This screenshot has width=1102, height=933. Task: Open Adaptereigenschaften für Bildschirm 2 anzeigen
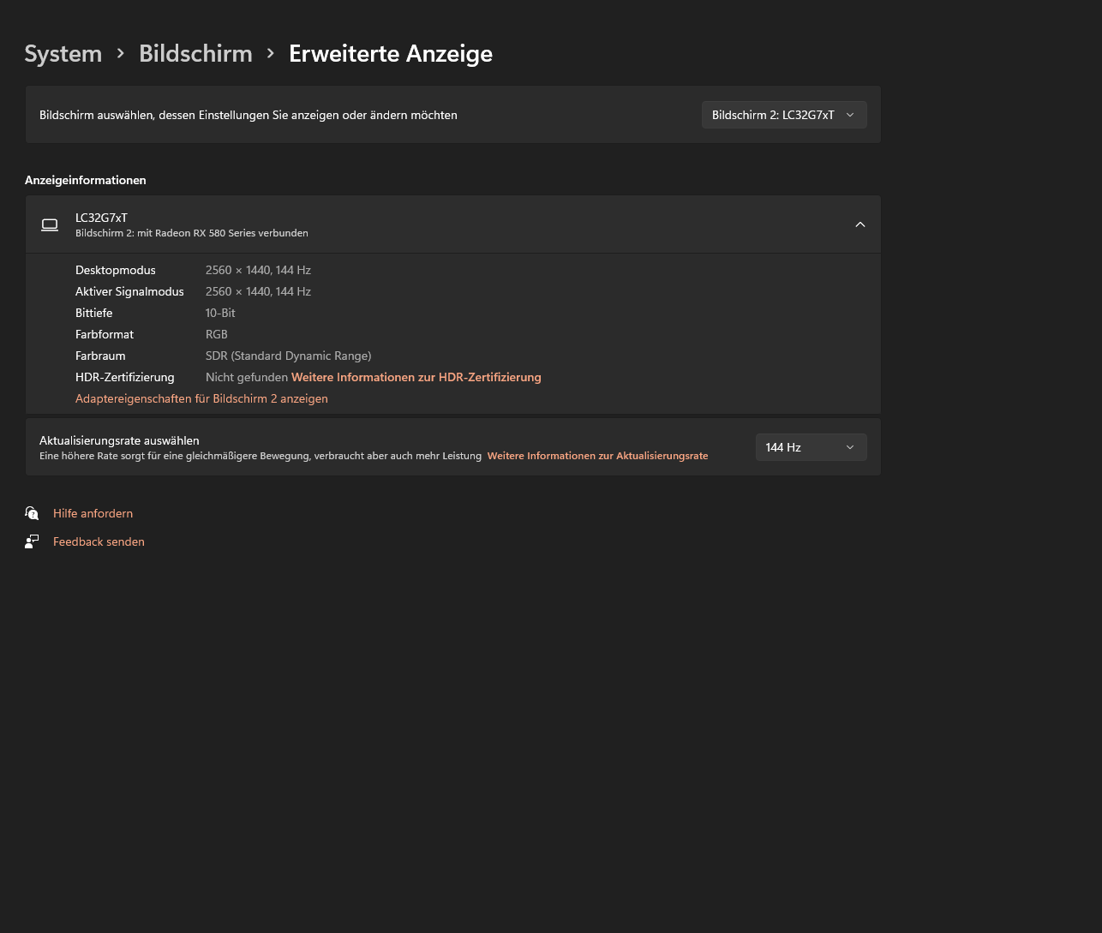pyautogui.click(x=201, y=398)
